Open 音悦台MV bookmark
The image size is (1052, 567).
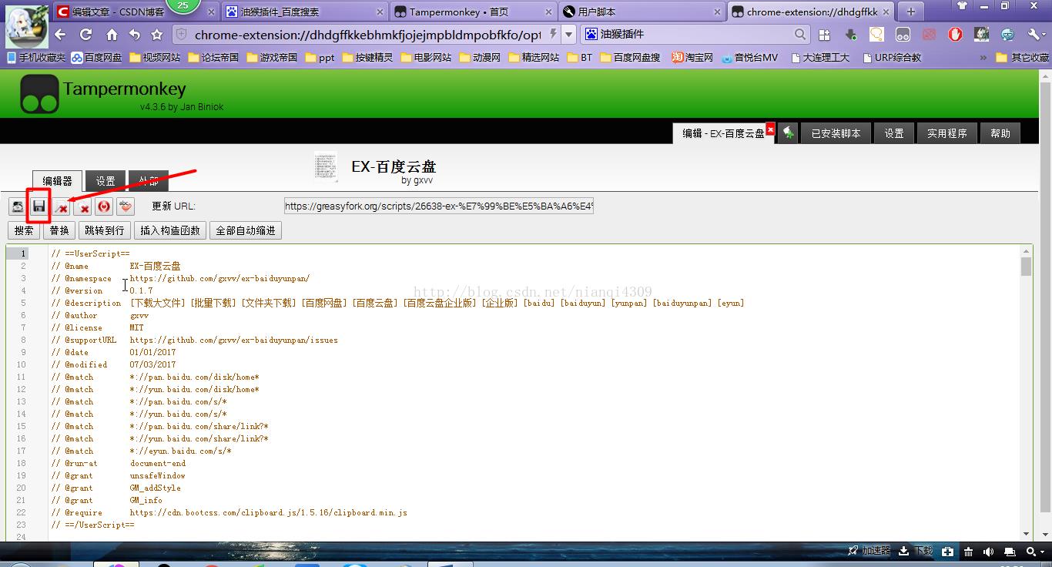click(750, 58)
